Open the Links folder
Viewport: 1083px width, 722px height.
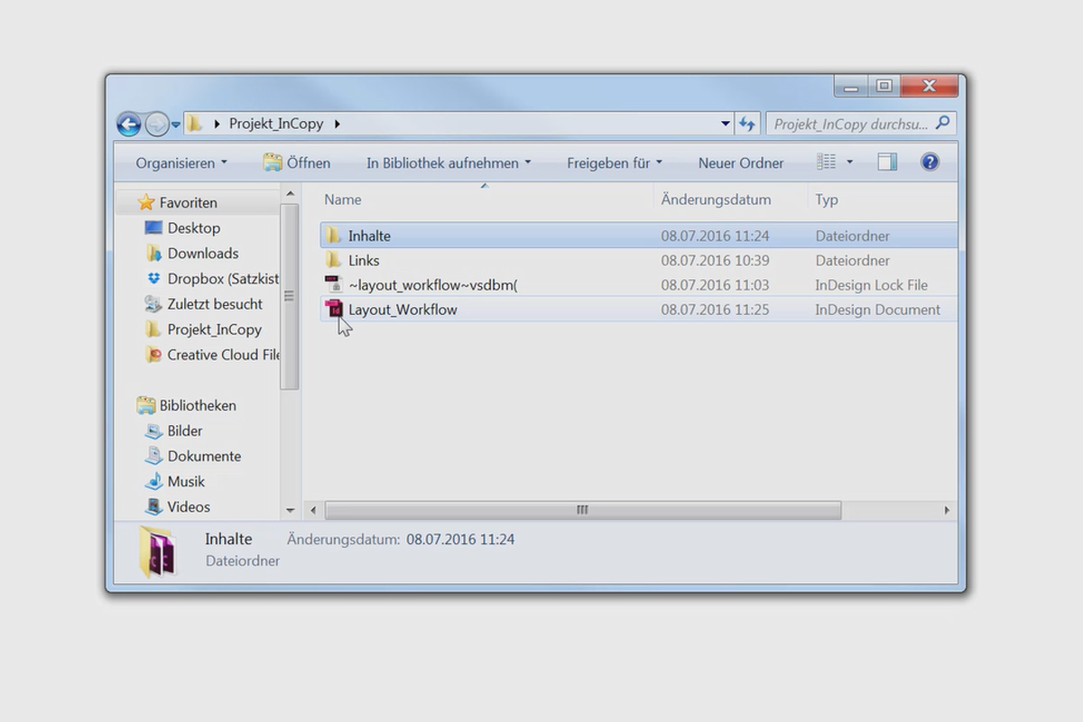(364, 260)
